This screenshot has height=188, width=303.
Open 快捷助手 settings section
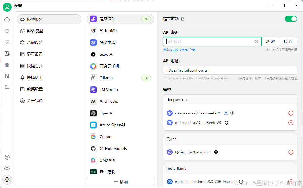point(49,77)
